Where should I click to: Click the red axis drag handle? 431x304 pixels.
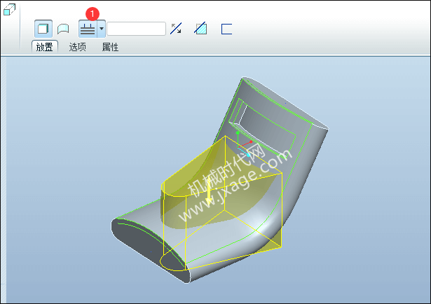[x=251, y=141]
